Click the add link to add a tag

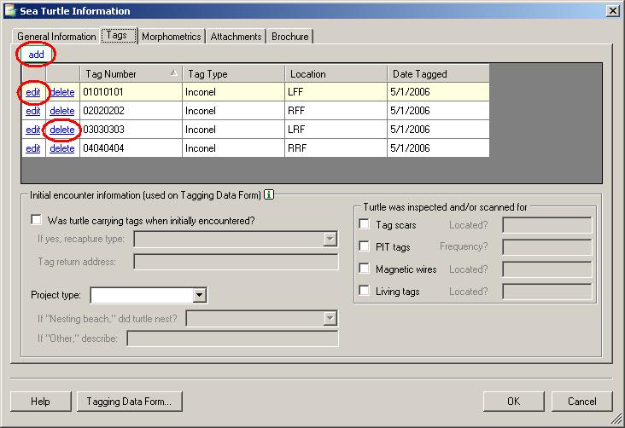coord(36,55)
